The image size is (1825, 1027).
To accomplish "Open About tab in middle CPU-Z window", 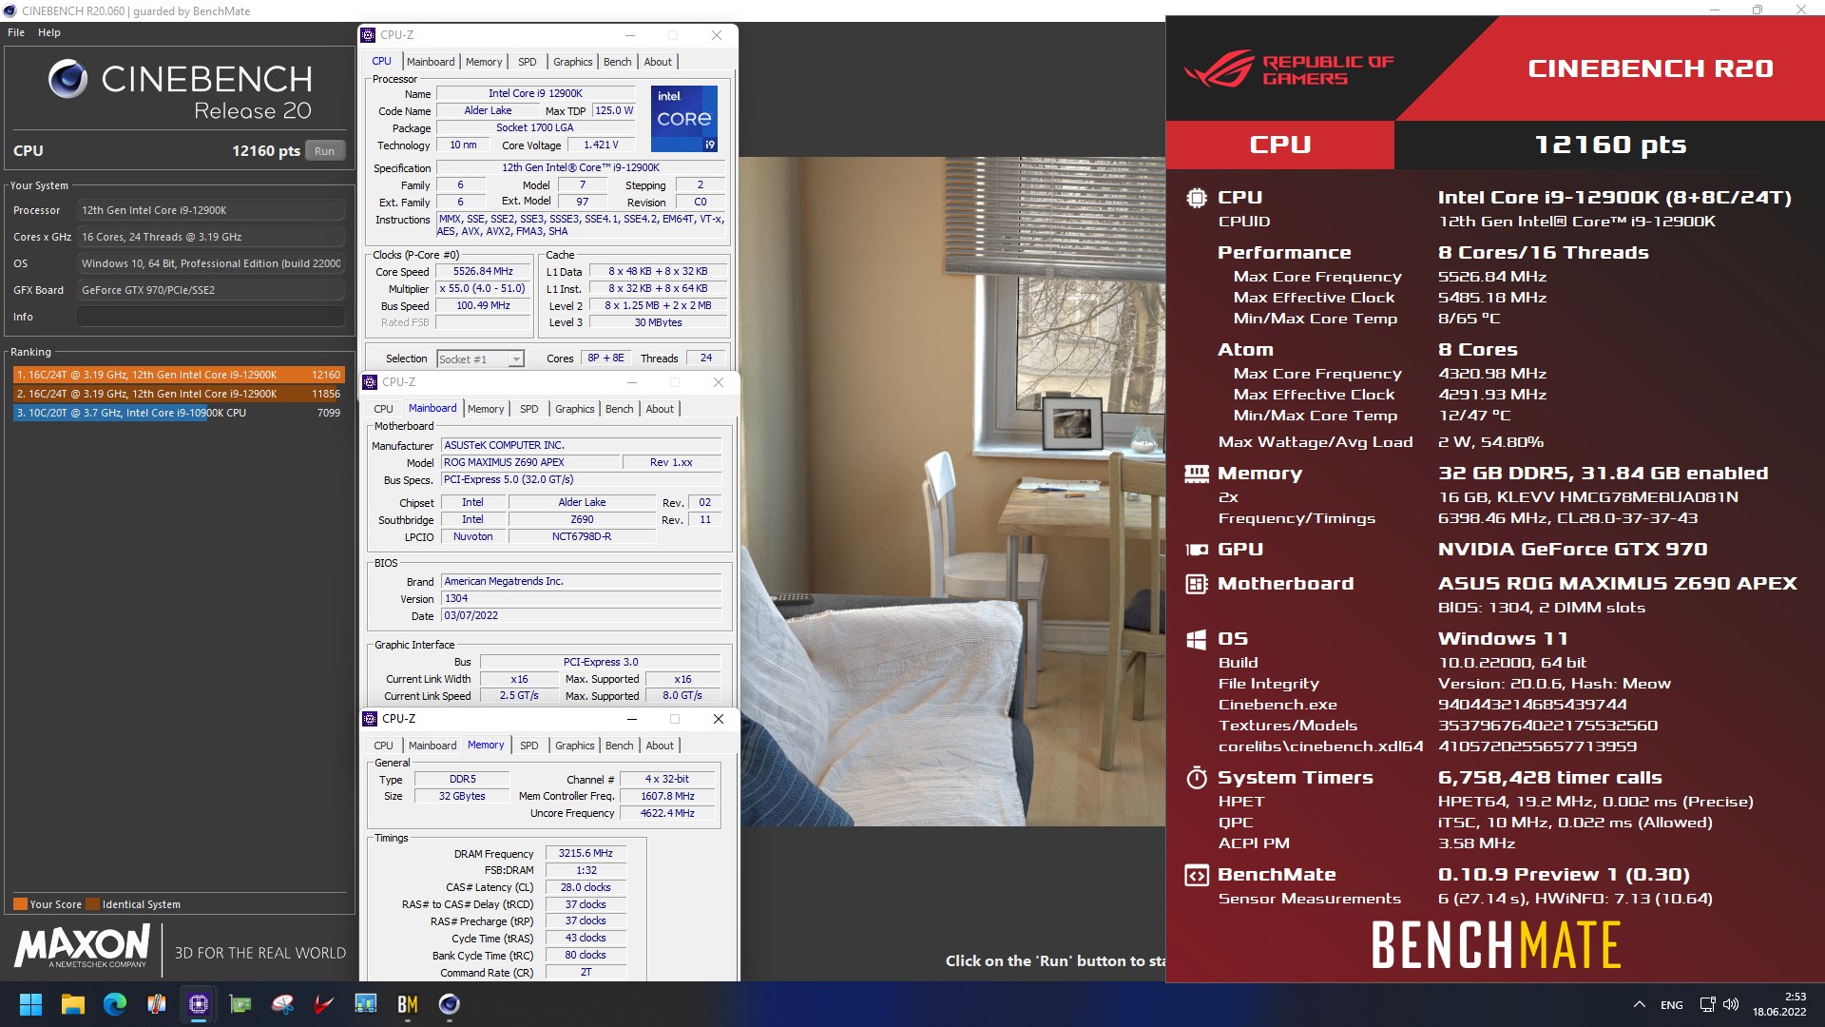I will (660, 409).
